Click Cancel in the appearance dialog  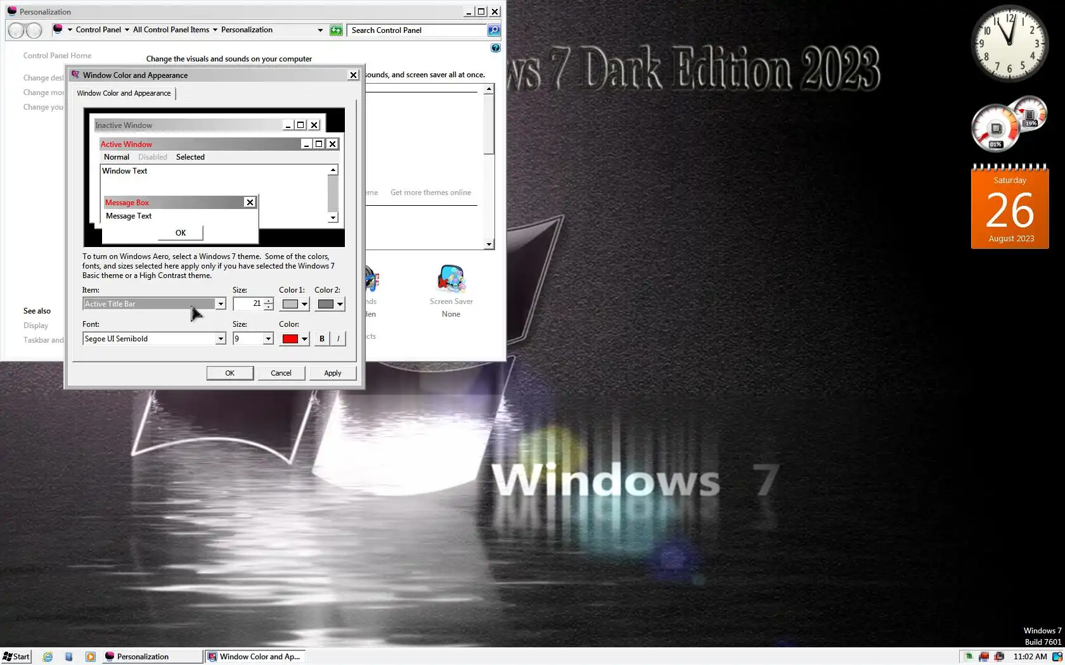tap(281, 373)
